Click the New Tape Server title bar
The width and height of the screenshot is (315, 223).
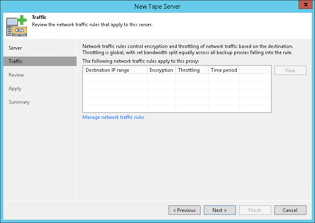click(157, 6)
